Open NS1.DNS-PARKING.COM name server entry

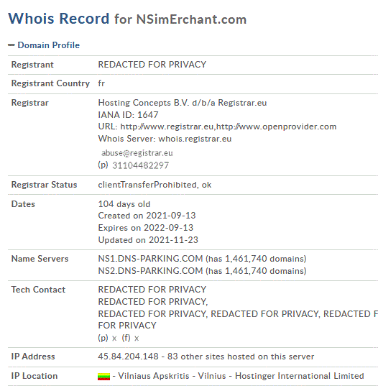(x=150, y=259)
